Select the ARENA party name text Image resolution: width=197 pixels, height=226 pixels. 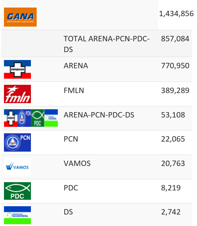[76, 66]
